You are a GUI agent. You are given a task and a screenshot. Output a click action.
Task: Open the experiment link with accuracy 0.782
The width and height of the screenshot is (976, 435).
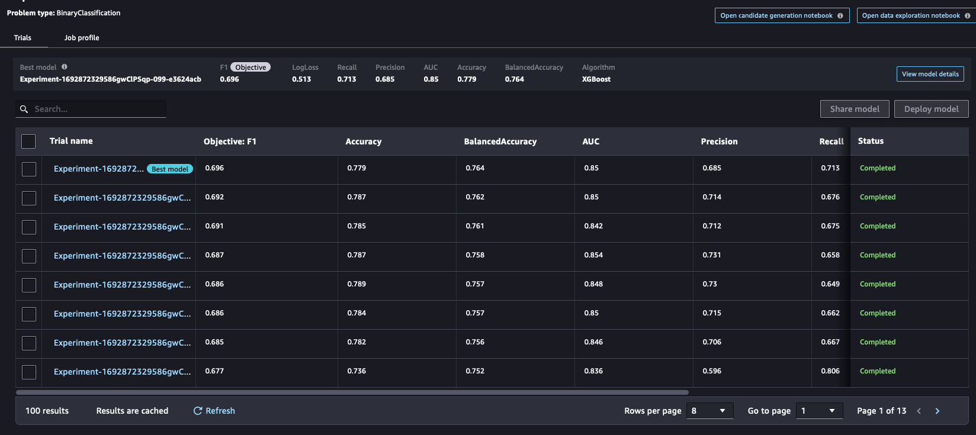pyautogui.click(x=122, y=343)
